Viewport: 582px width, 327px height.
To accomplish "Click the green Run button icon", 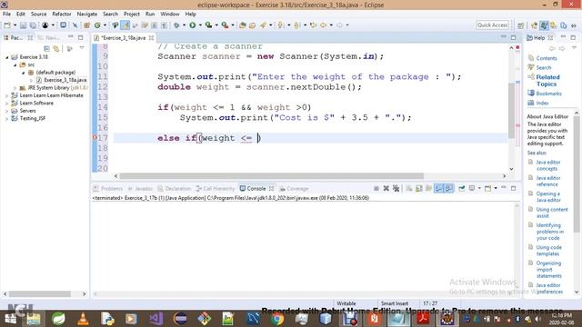I will pyautogui.click(x=192, y=25).
